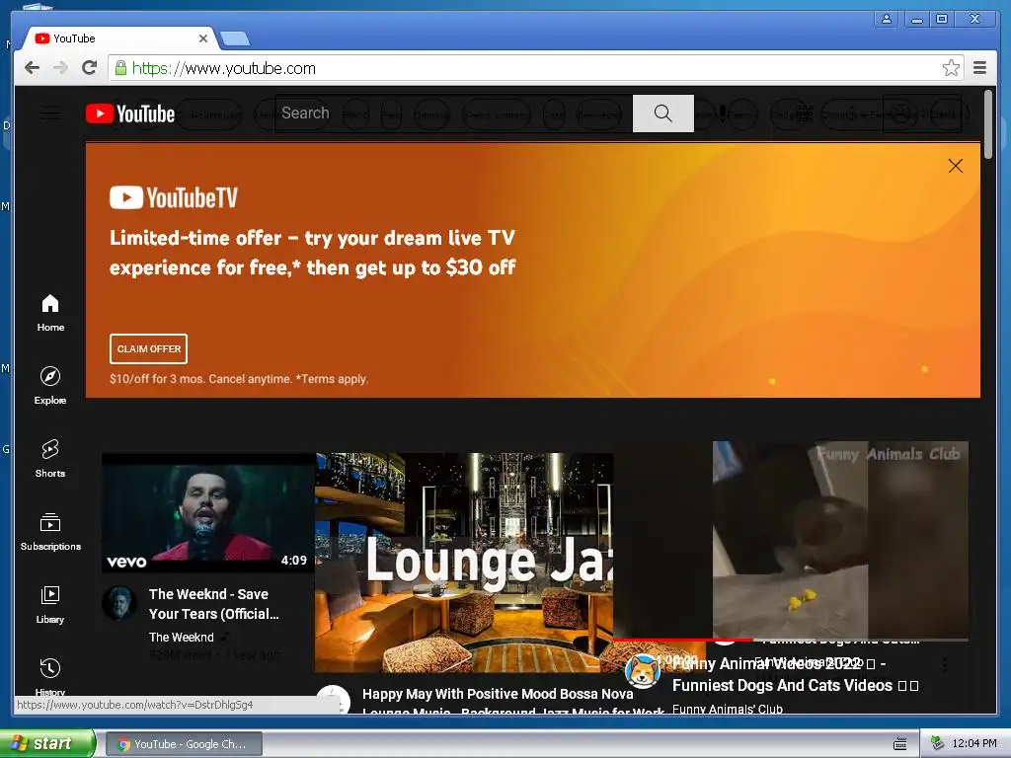Click the '$10/off for 3 mos.' terms text
The height and width of the screenshot is (758, 1011).
point(239,379)
